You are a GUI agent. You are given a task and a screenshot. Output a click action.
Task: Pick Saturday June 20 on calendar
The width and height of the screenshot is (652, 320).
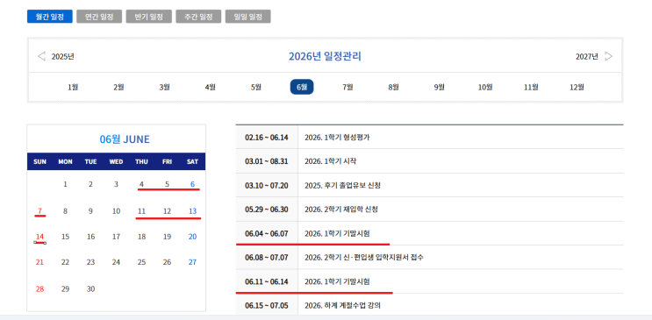click(192, 237)
